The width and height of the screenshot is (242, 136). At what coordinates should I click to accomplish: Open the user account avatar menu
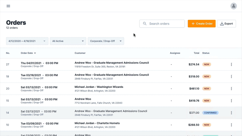[234, 6]
